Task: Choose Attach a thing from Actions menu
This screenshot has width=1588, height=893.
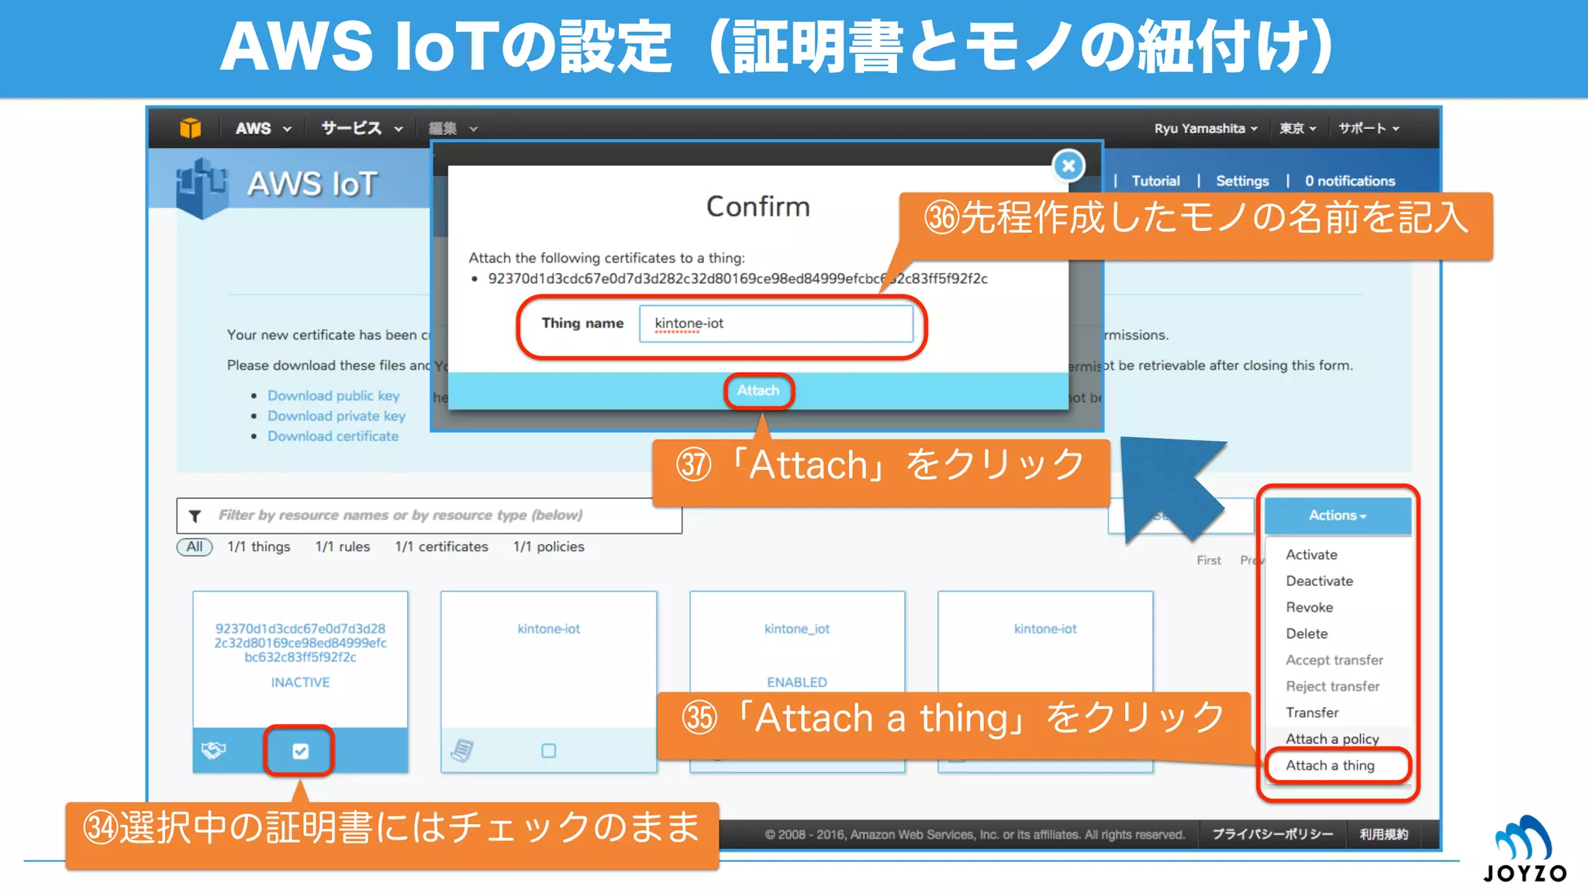Action: tap(1330, 765)
